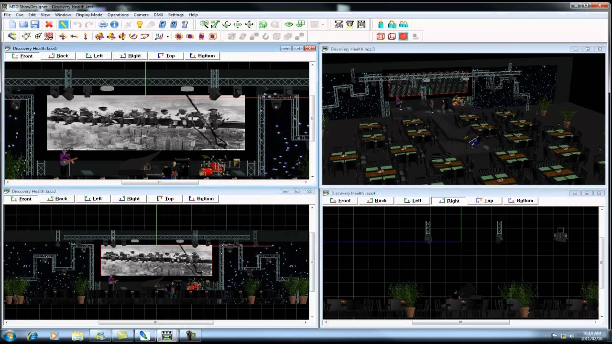This screenshot has height=344, width=612.
Task: Create a new show file
Action: (12, 24)
